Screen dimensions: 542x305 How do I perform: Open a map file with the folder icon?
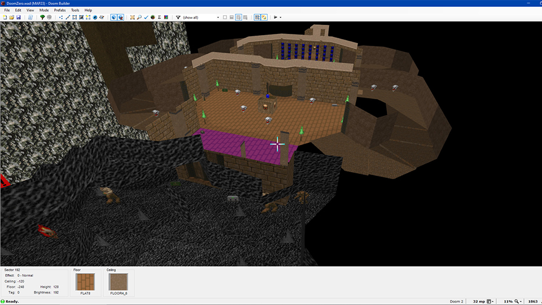(x=11, y=18)
